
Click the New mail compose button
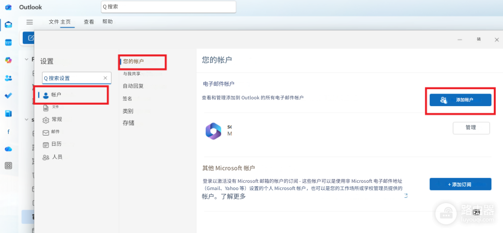(x=29, y=38)
